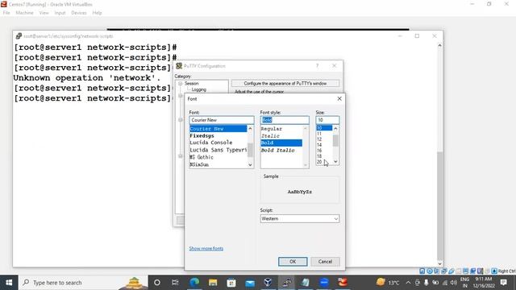The image size is (516, 290).
Task: Open Cortana circle icon in taskbar
Action: [157, 283]
